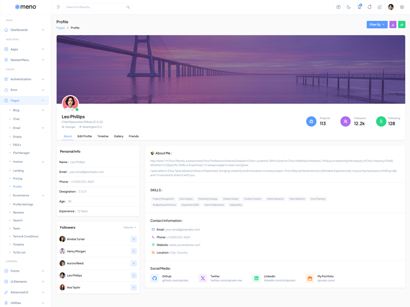Open the shopping cart icon
This screenshot has width=410, height=307.
tap(359, 7)
